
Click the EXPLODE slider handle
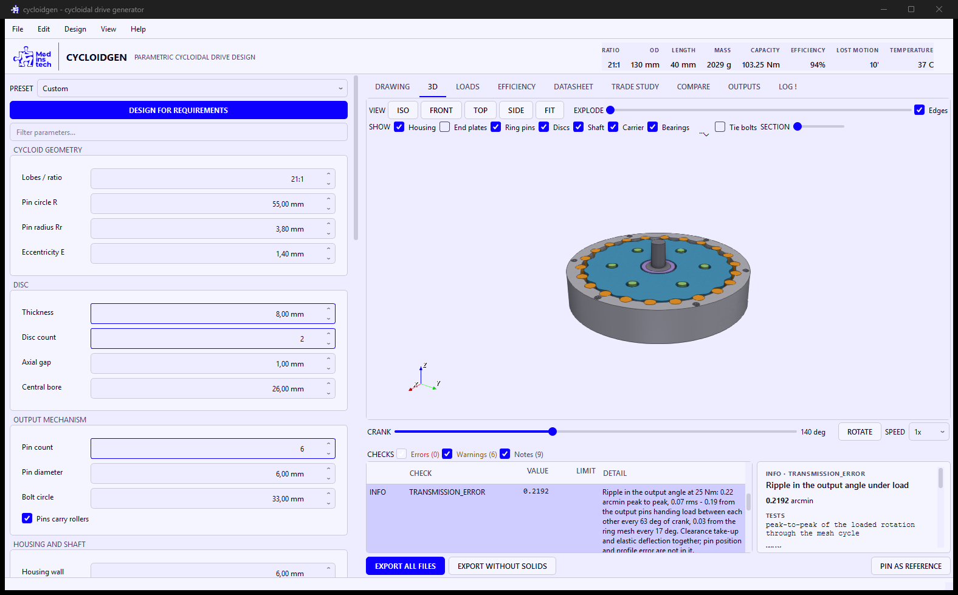[x=610, y=110]
